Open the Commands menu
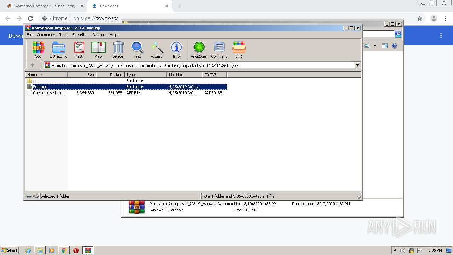 (x=46, y=35)
